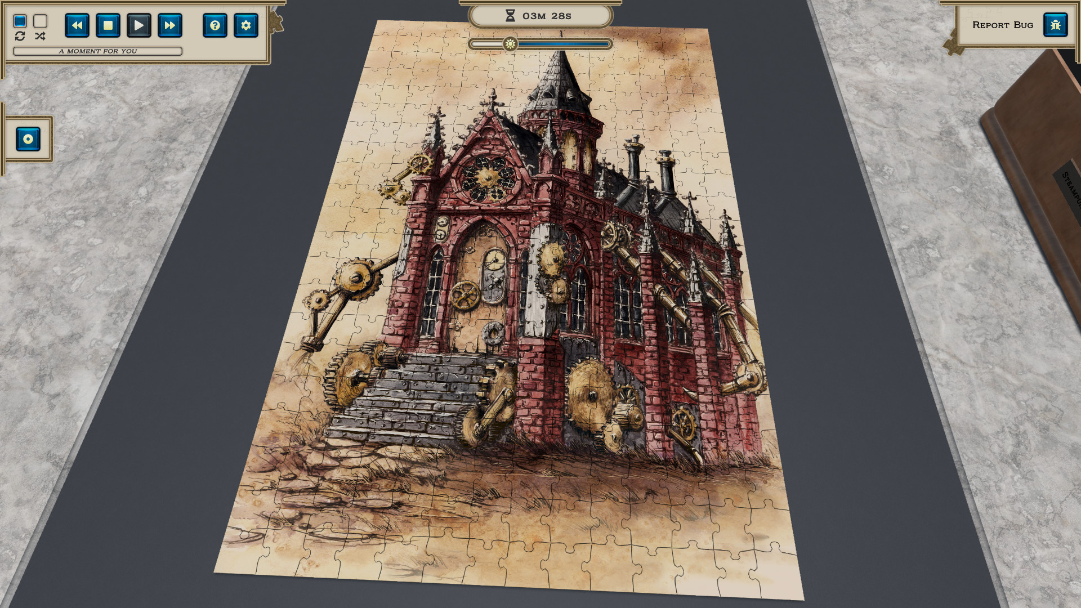This screenshot has height=608, width=1081.
Task: Select the shuffle playlist icon
Action: [x=39, y=37]
